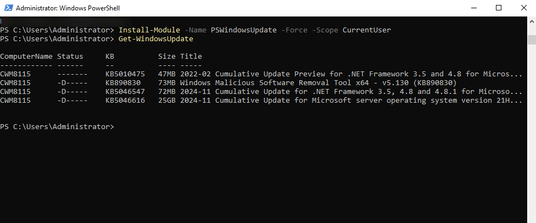Click the Title column header
Image resolution: width=536 pixels, height=223 pixels.
(x=191, y=56)
